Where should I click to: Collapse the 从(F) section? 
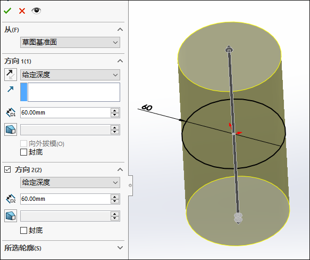tap(120, 30)
